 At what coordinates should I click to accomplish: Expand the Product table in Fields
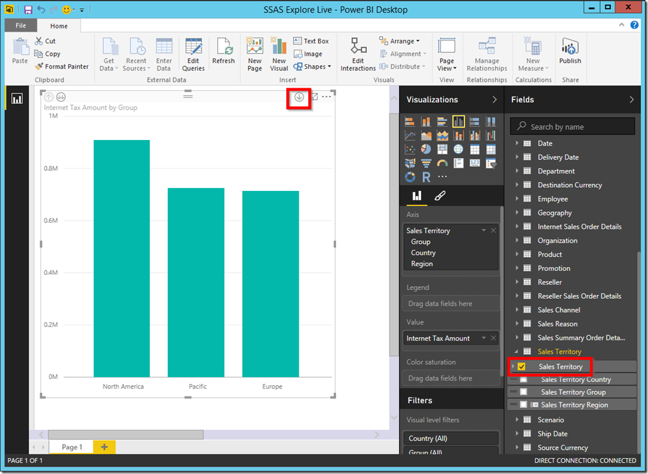click(x=517, y=254)
